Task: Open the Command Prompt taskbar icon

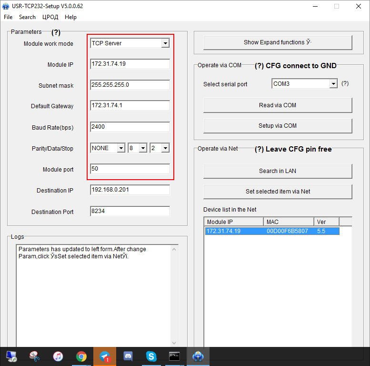Action: click(x=174, y=356)
